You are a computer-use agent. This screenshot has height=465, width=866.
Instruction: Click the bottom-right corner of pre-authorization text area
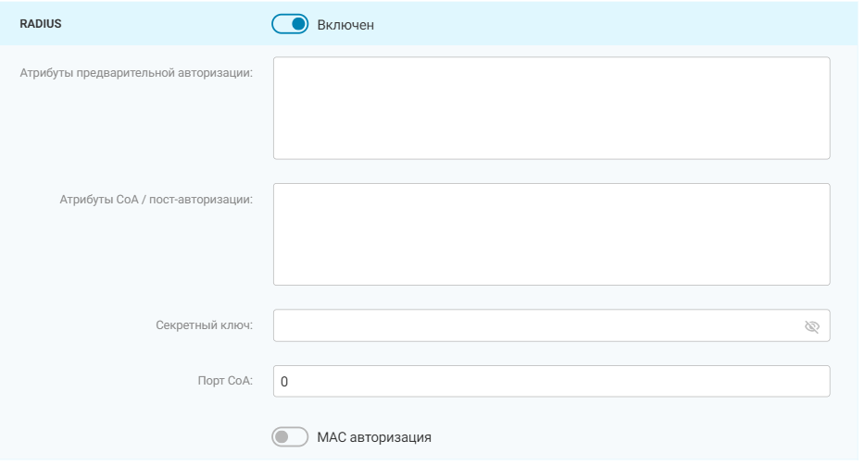(824, 153)
